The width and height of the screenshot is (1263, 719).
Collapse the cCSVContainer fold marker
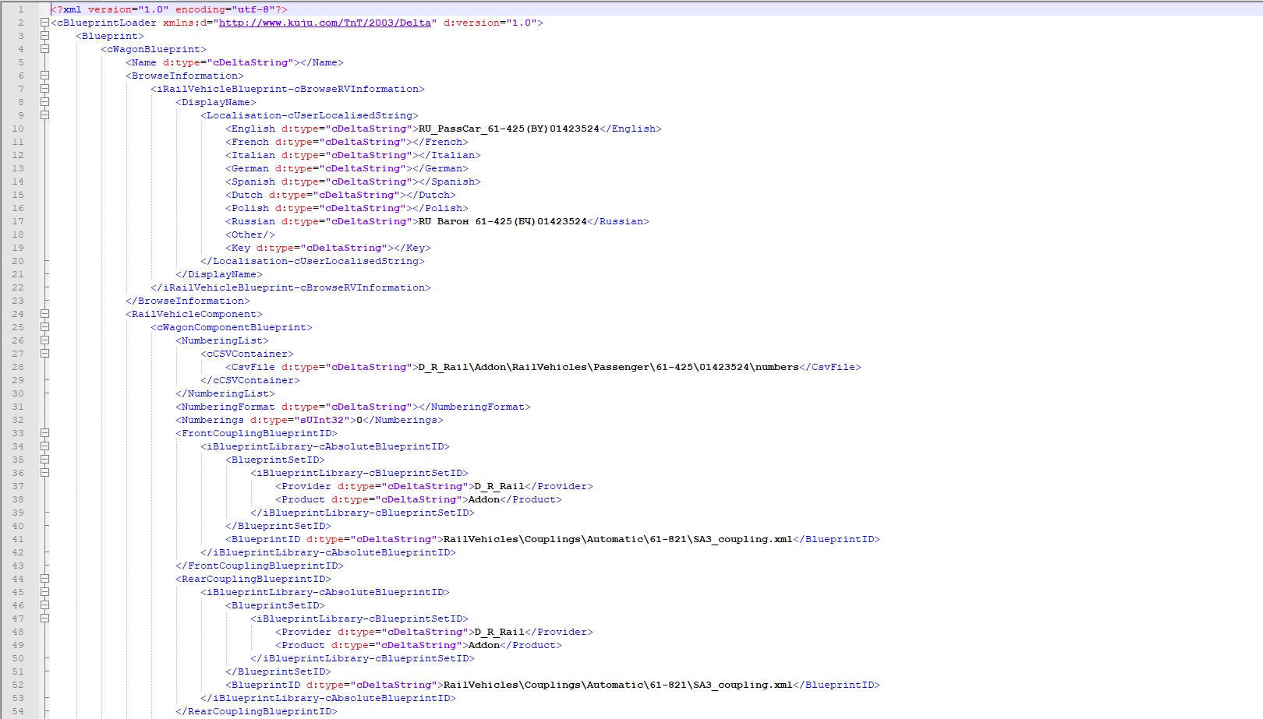point(45,354)
